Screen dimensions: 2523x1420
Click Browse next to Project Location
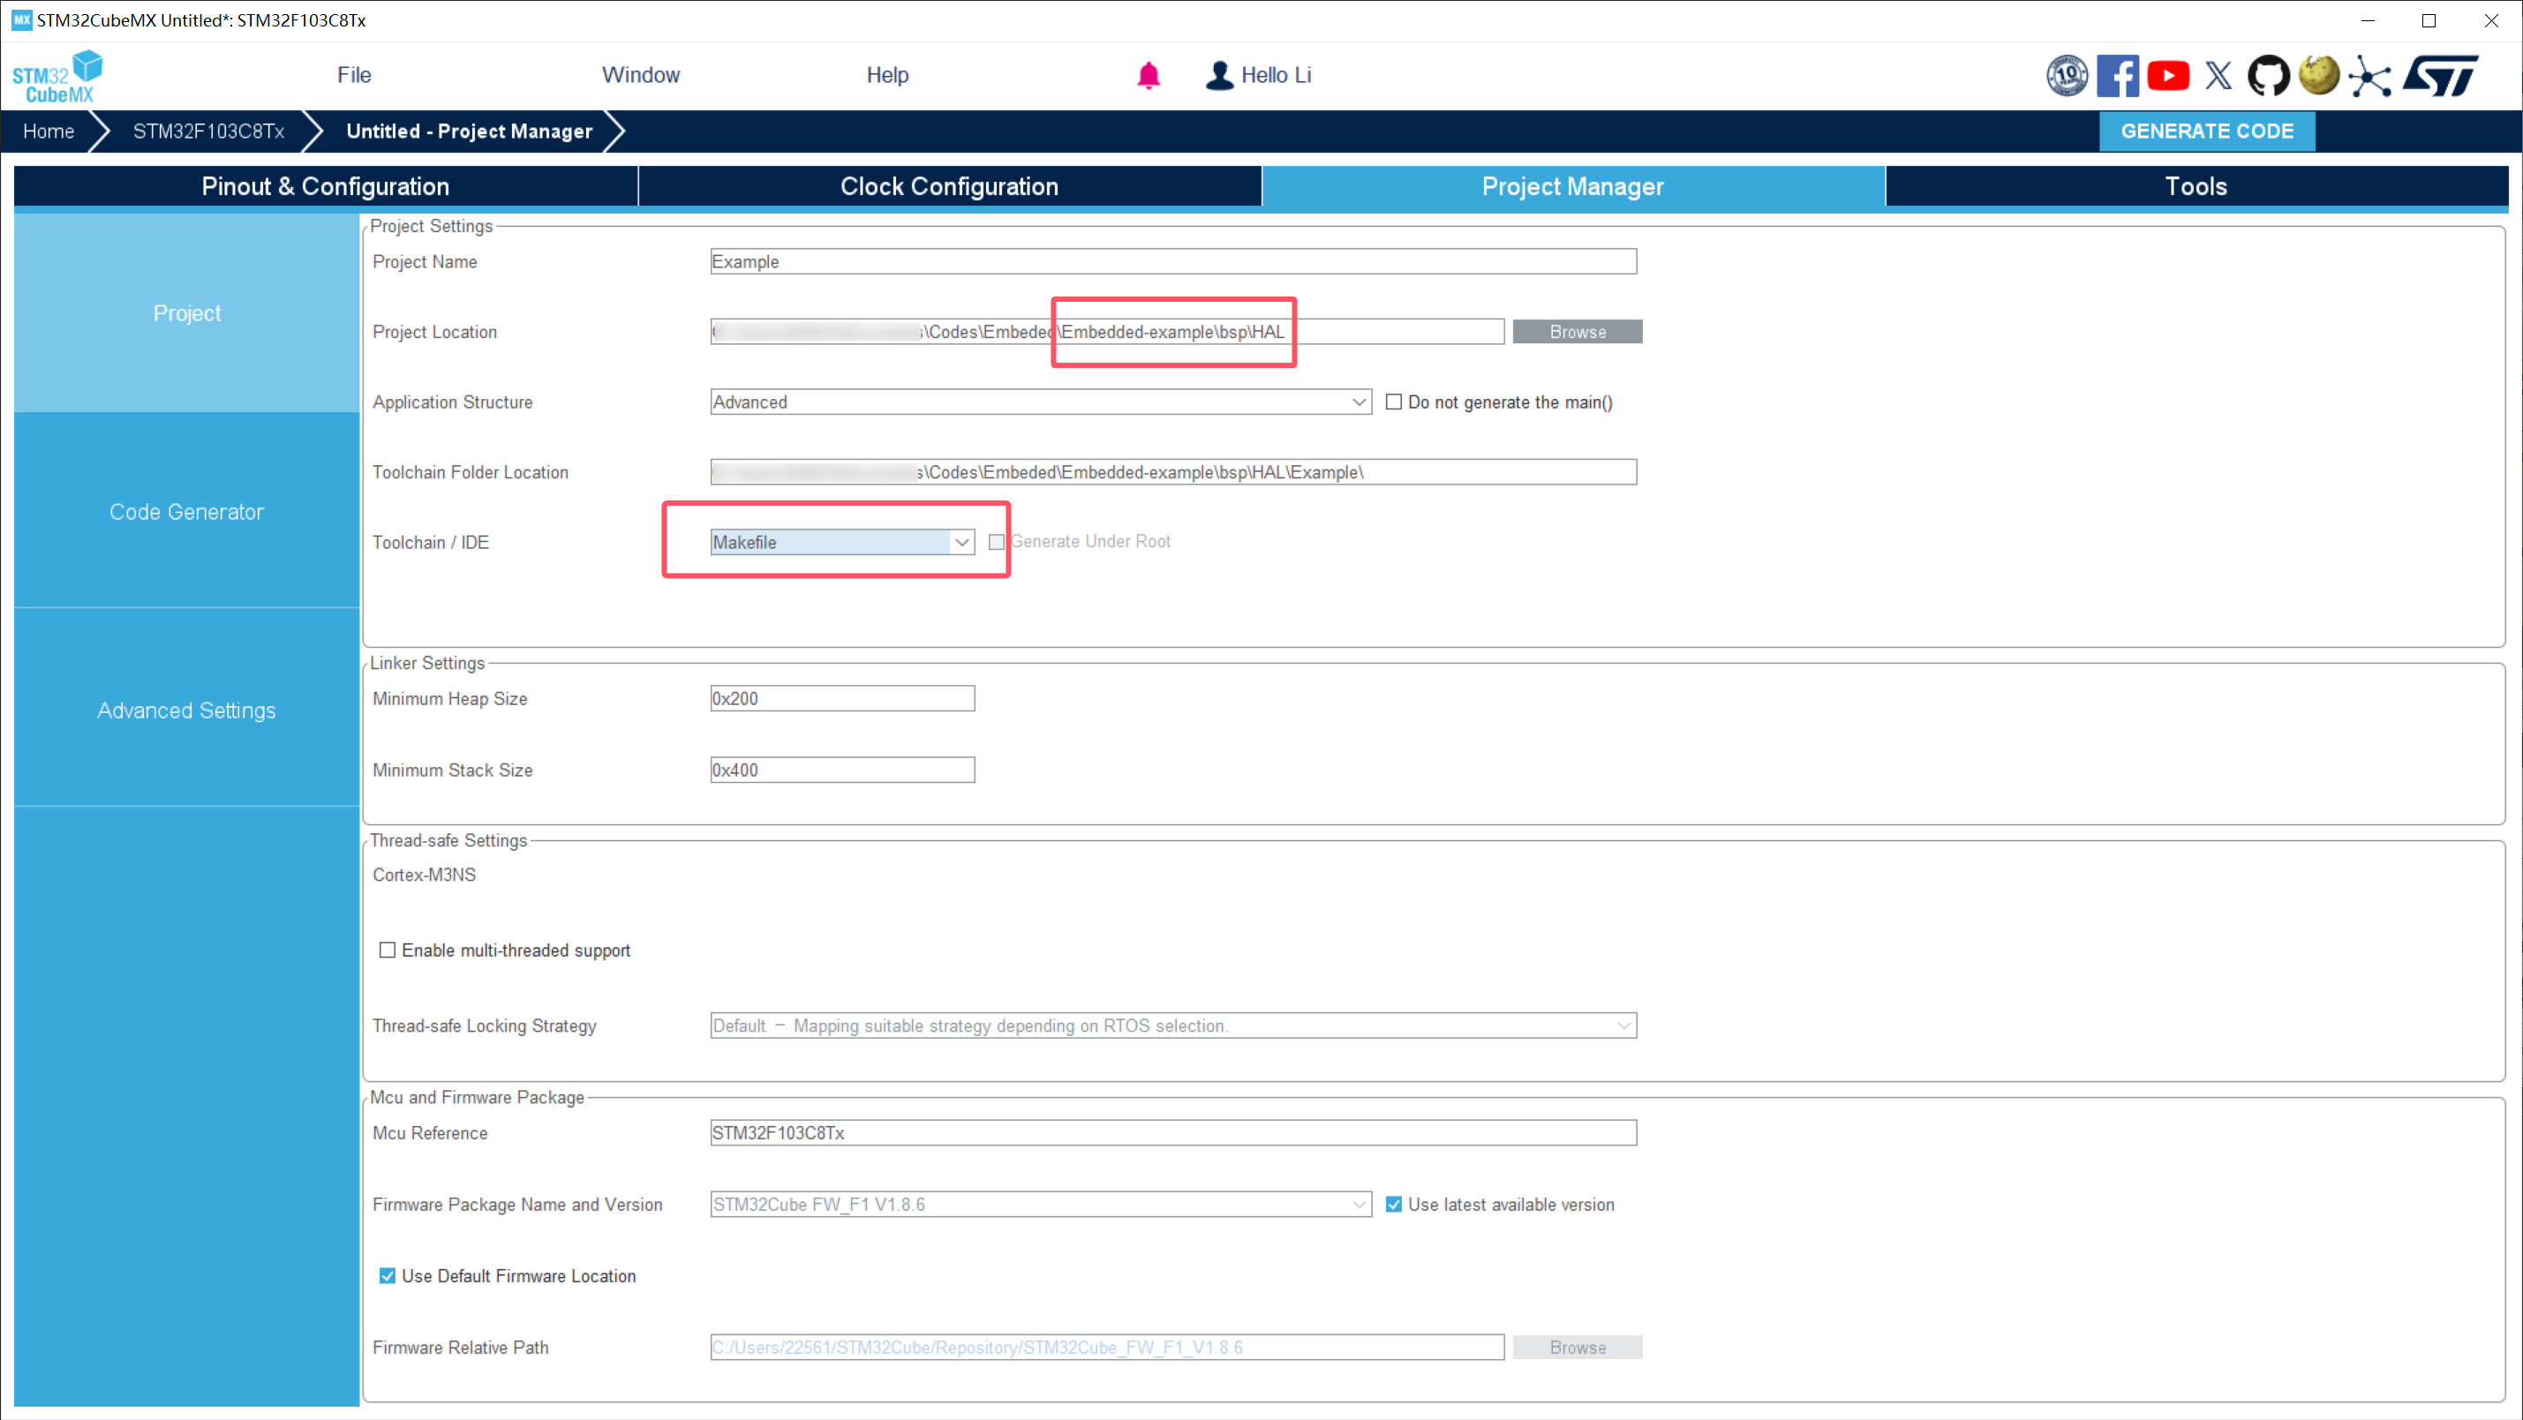[1577, 332]
